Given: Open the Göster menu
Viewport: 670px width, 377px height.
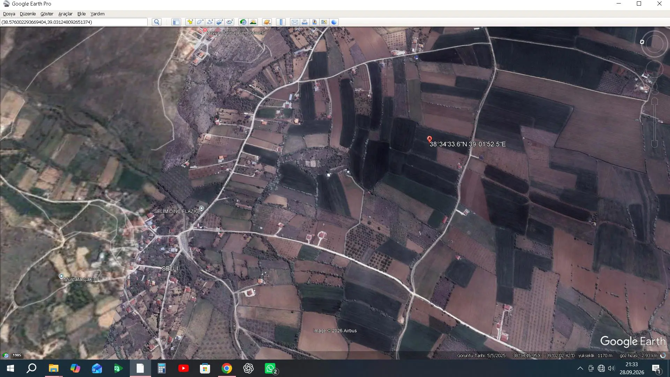Looking at the screenshot, I should pos(47,14).
